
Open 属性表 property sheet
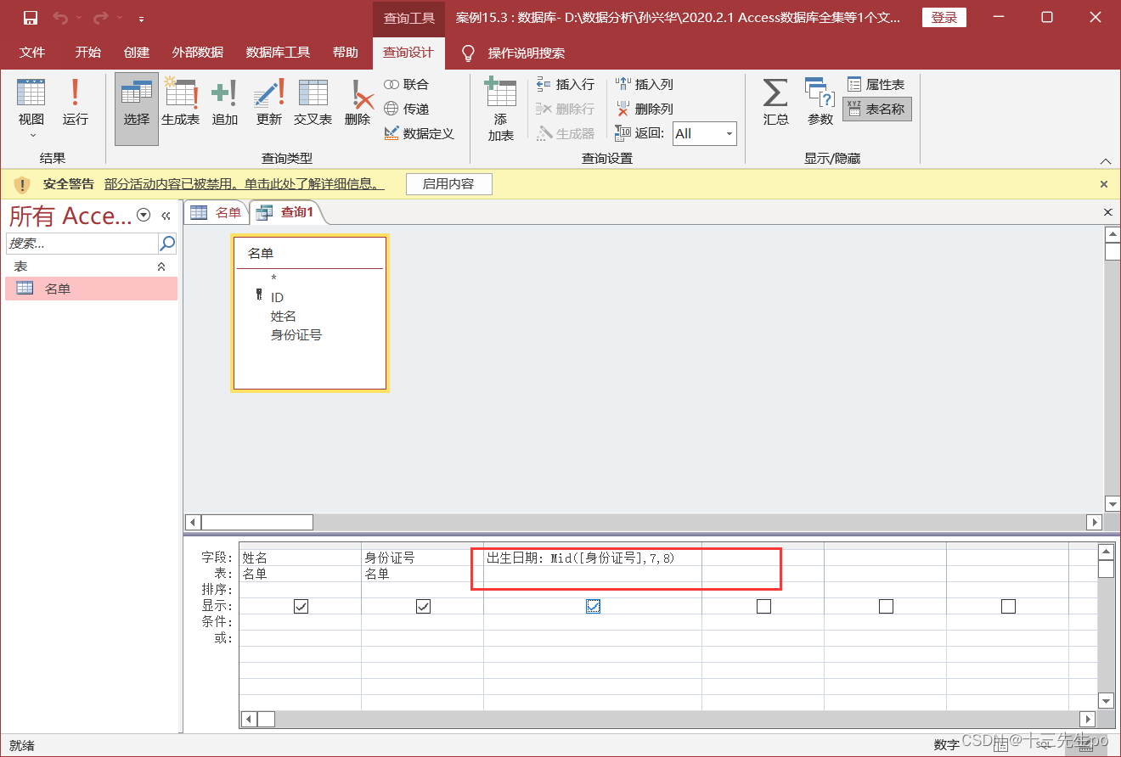(x=876, y=85)
